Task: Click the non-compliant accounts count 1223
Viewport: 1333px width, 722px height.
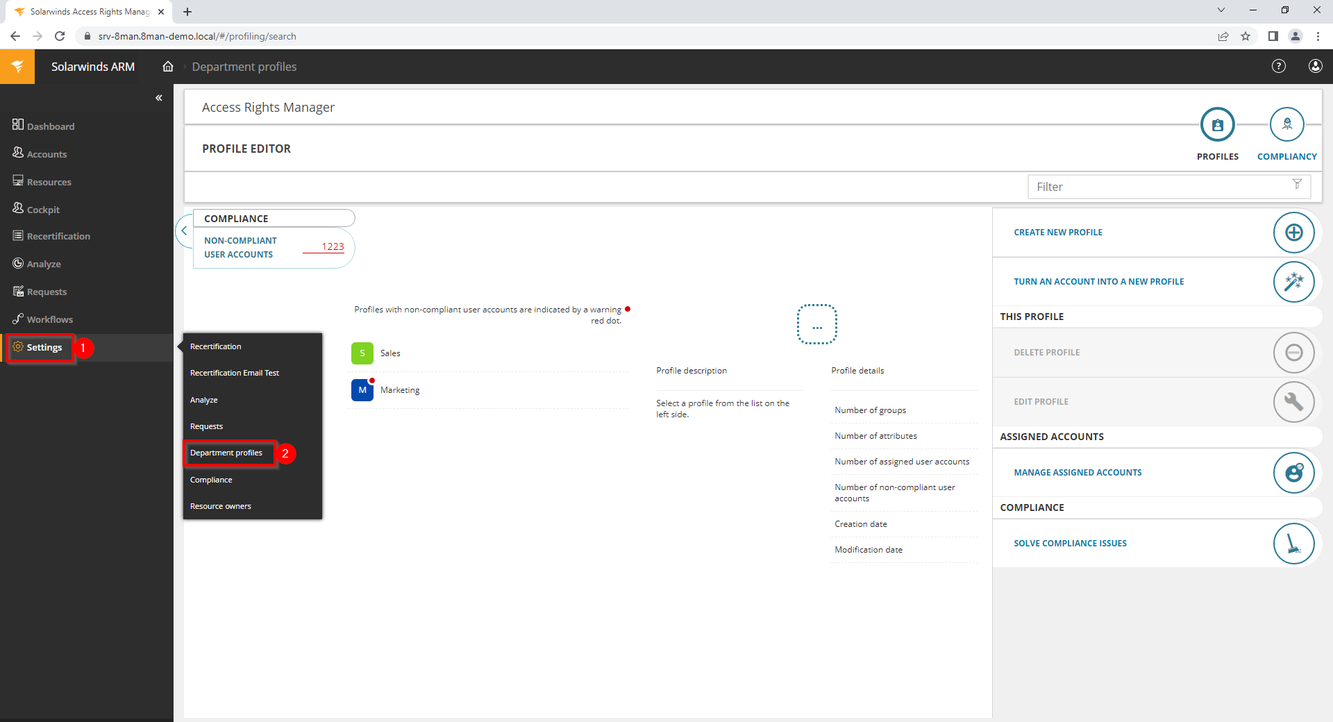Action: 333,246
